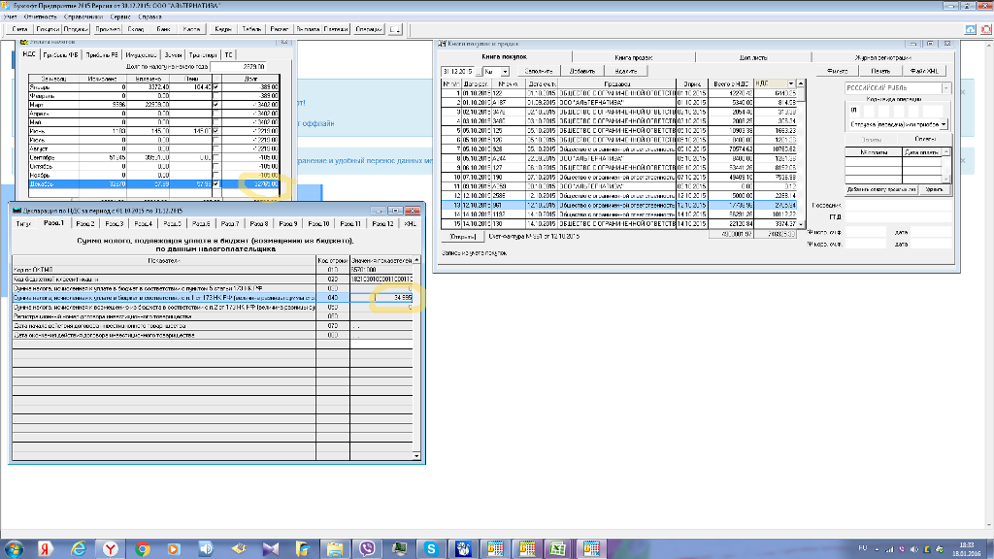The image size is (994, 559).
Task: Click the Windows Start button
Action: [14, 548]
